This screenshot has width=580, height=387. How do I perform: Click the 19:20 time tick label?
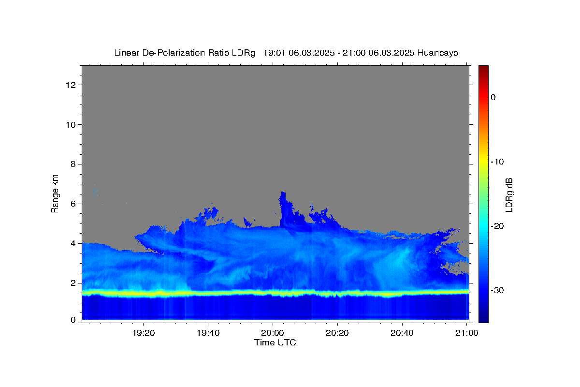[144, 333]
